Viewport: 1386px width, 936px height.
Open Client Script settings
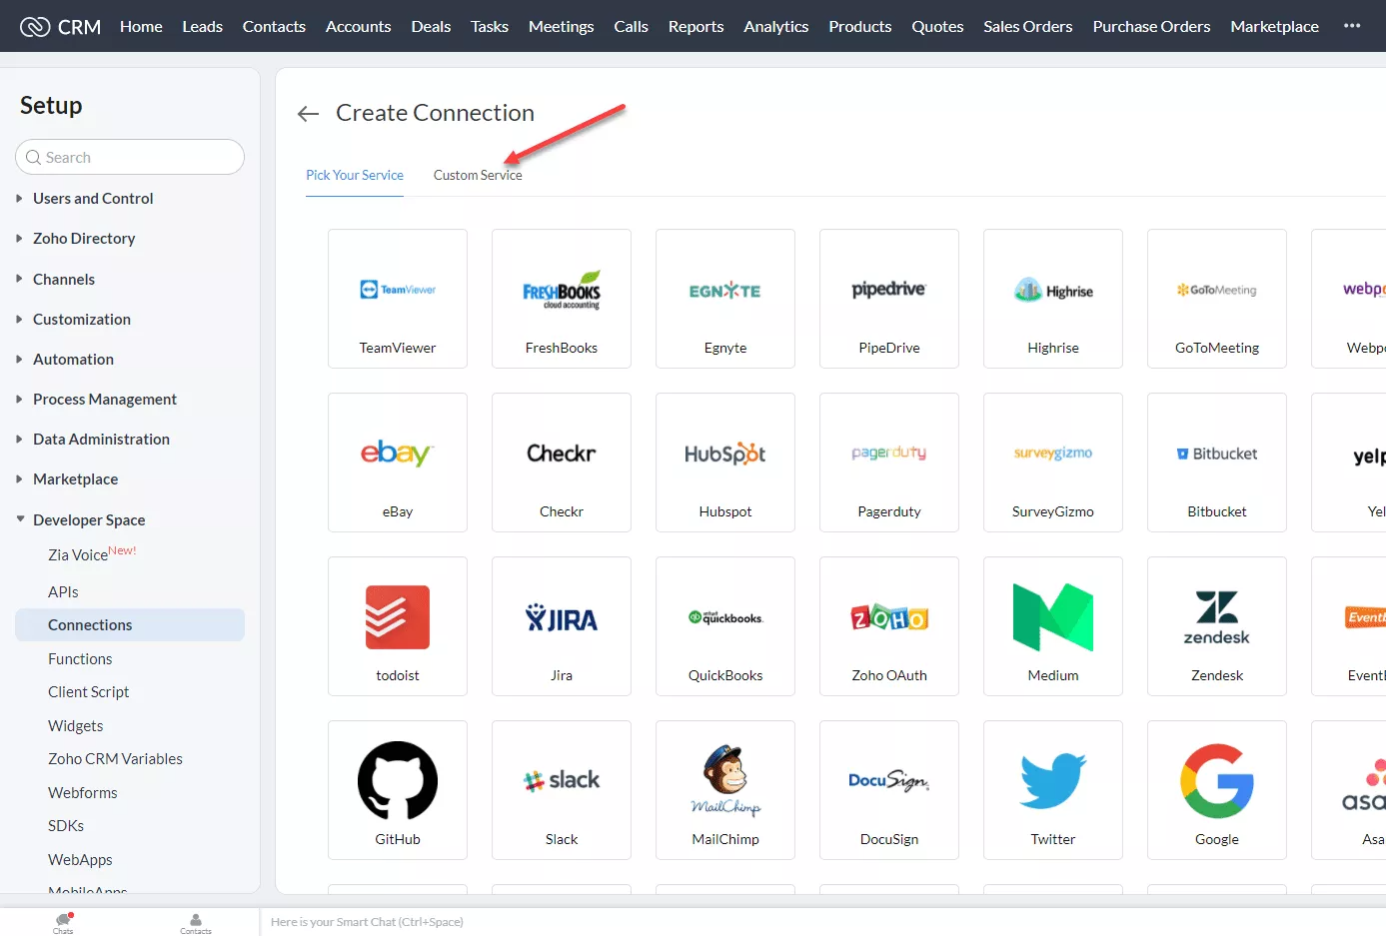[x=88, y=692]
